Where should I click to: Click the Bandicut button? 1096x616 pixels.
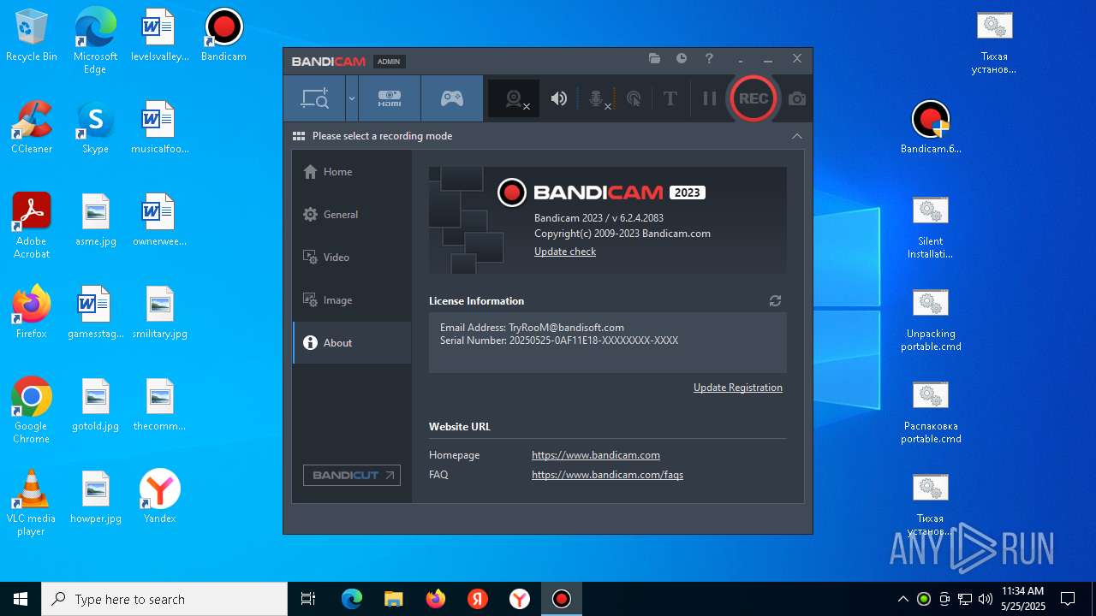[352, 475]
